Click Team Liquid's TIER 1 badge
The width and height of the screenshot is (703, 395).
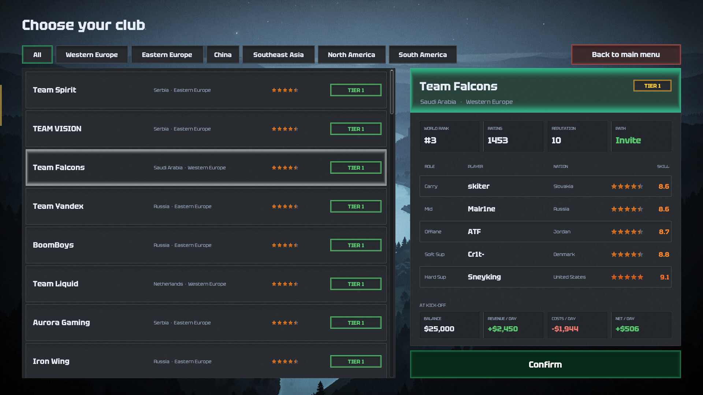356,284
